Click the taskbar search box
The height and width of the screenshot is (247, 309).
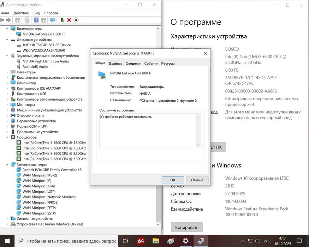click(x=67, y=241)
